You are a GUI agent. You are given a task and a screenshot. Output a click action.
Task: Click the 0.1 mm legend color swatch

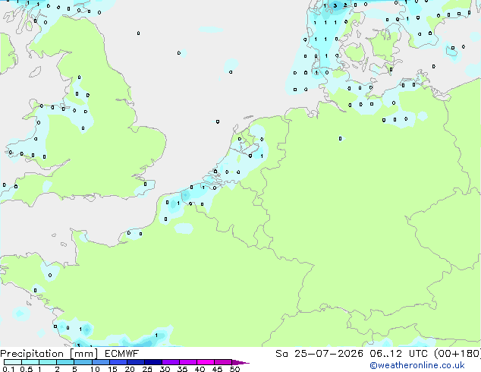pos(13,362)
